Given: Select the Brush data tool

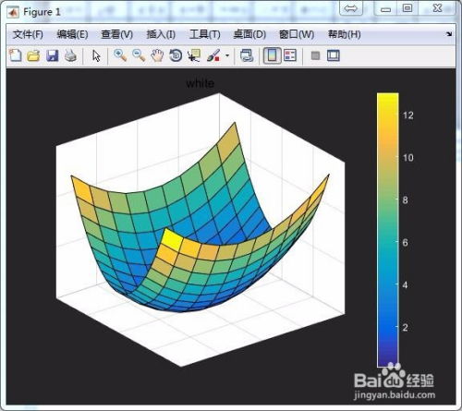Looking at the screenshot, I should click(213, 55).
